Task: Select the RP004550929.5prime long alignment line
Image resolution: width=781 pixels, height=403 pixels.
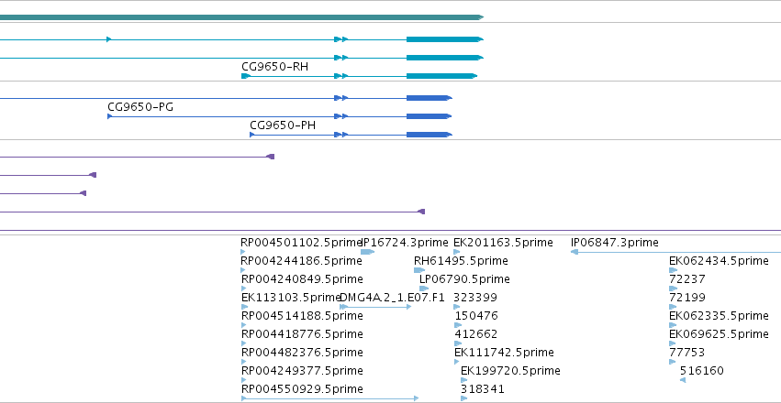Action: [x=329, y=398]
